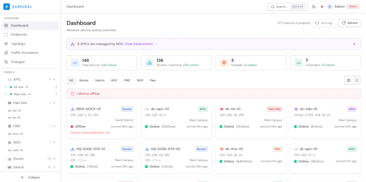Click the Palo Alto sidebar icon
Image resolution: width=366 pixels, height=182 pixels.
pyautogui.click(x=10, y=103)
